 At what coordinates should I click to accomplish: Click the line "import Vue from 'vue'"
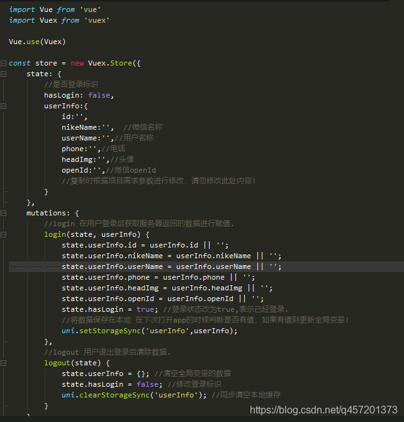coord(55,9)
